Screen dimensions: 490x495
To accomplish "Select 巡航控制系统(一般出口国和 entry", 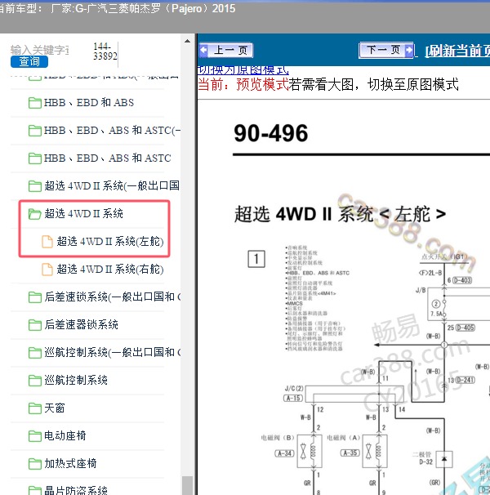I will coord(113,352).
